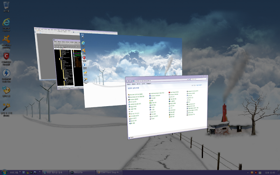Viewport: 280px width, 175px height.
Task: Switch to the black NexusFile window
Action: coord(68,64)
